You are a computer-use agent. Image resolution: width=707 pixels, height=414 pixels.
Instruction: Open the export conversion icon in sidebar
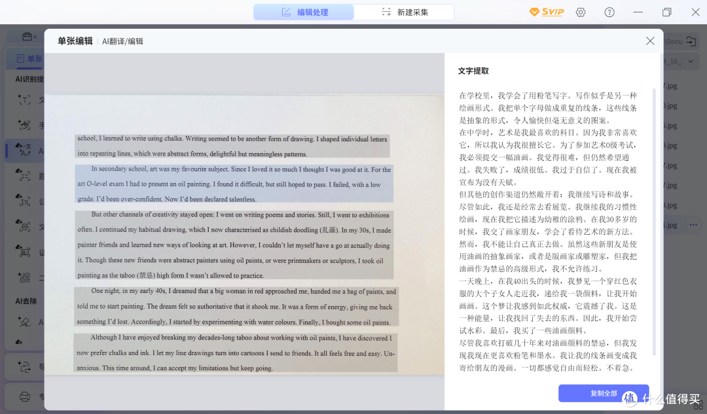tap(24, 367)
